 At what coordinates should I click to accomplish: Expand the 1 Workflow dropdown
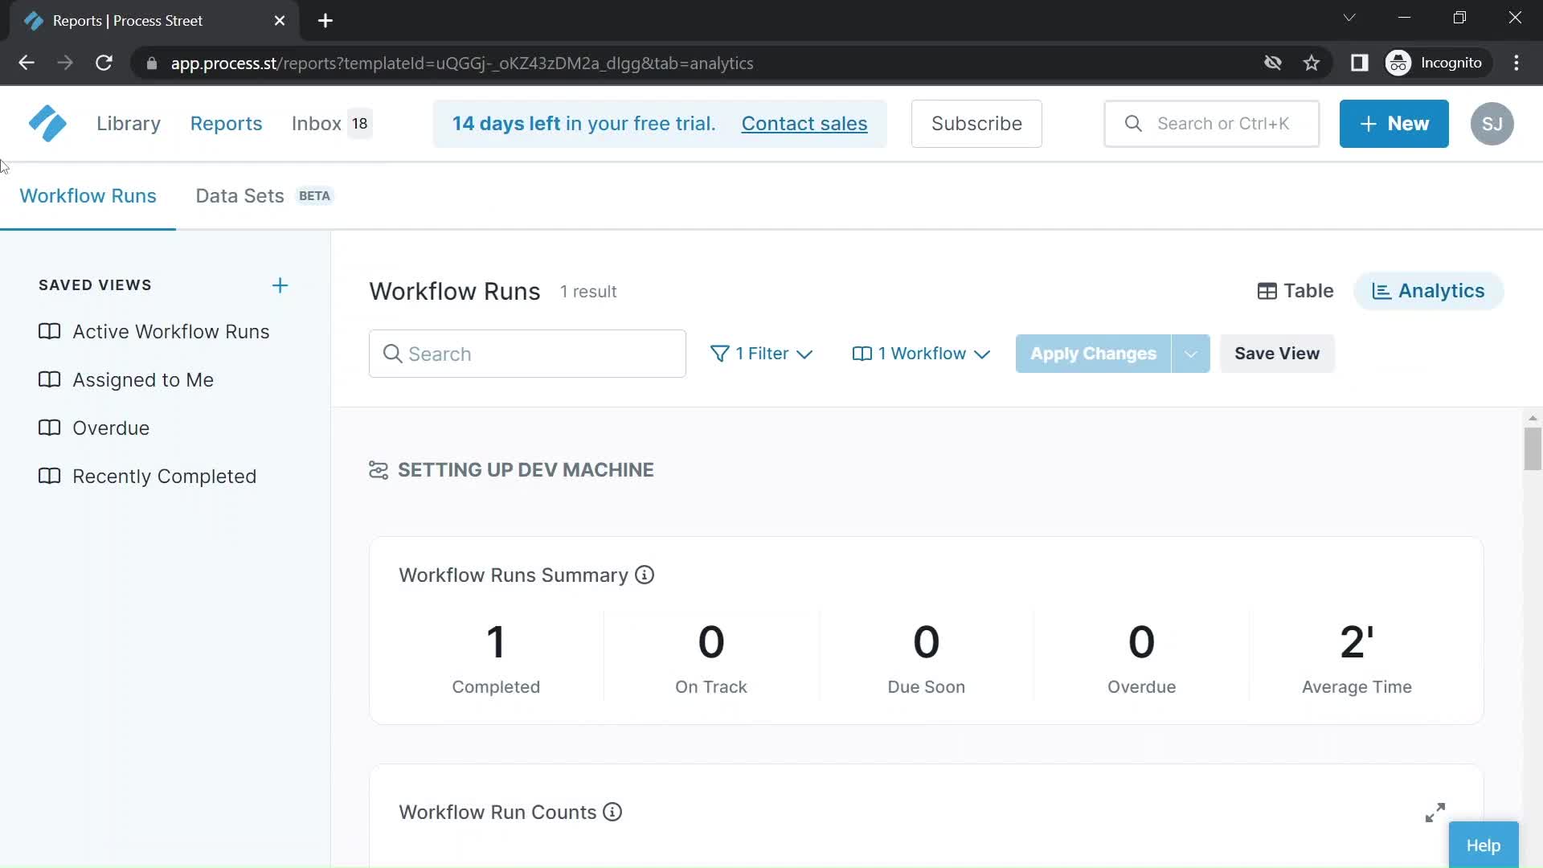pyautogui.click(x=921, y=353)
